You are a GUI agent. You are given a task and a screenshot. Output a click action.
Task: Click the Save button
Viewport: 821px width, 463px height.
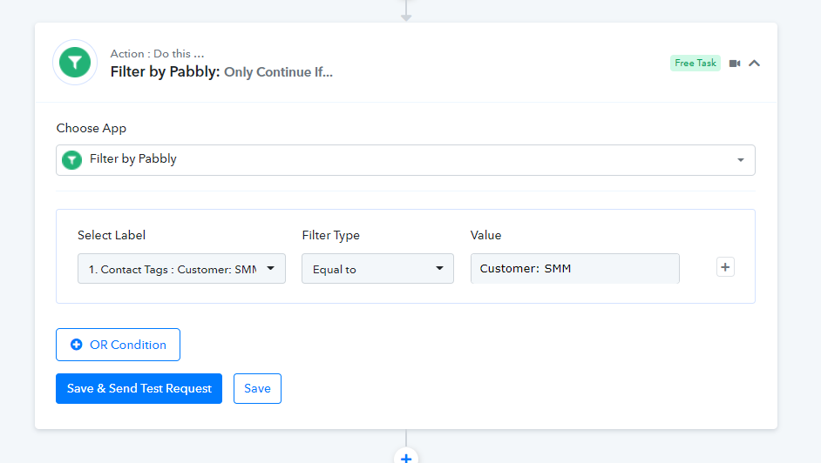click(x=257, y=388)
